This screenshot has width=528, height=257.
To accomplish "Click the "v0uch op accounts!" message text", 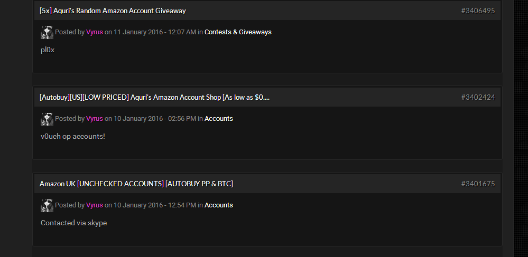I will (x=73, y=137).
